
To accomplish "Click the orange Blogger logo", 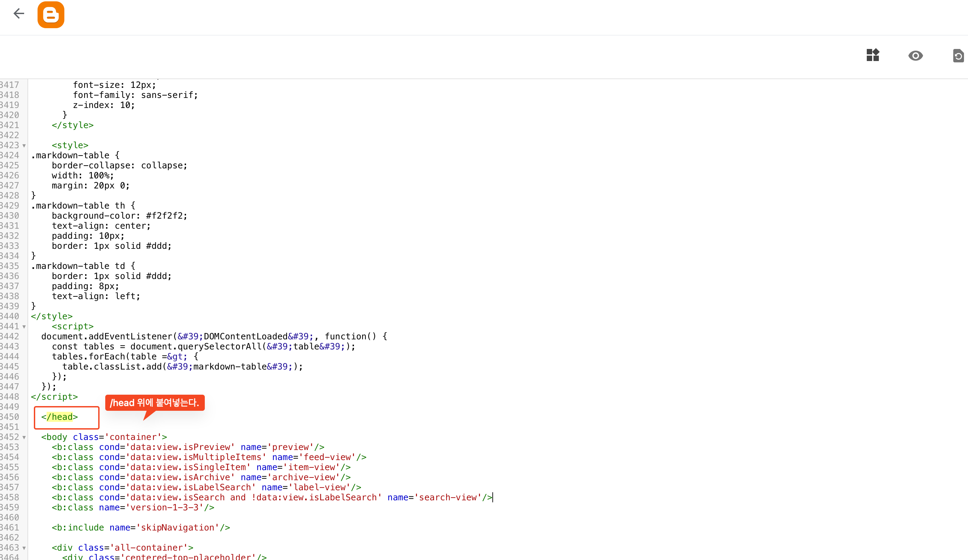I will [x=51, y=15].
